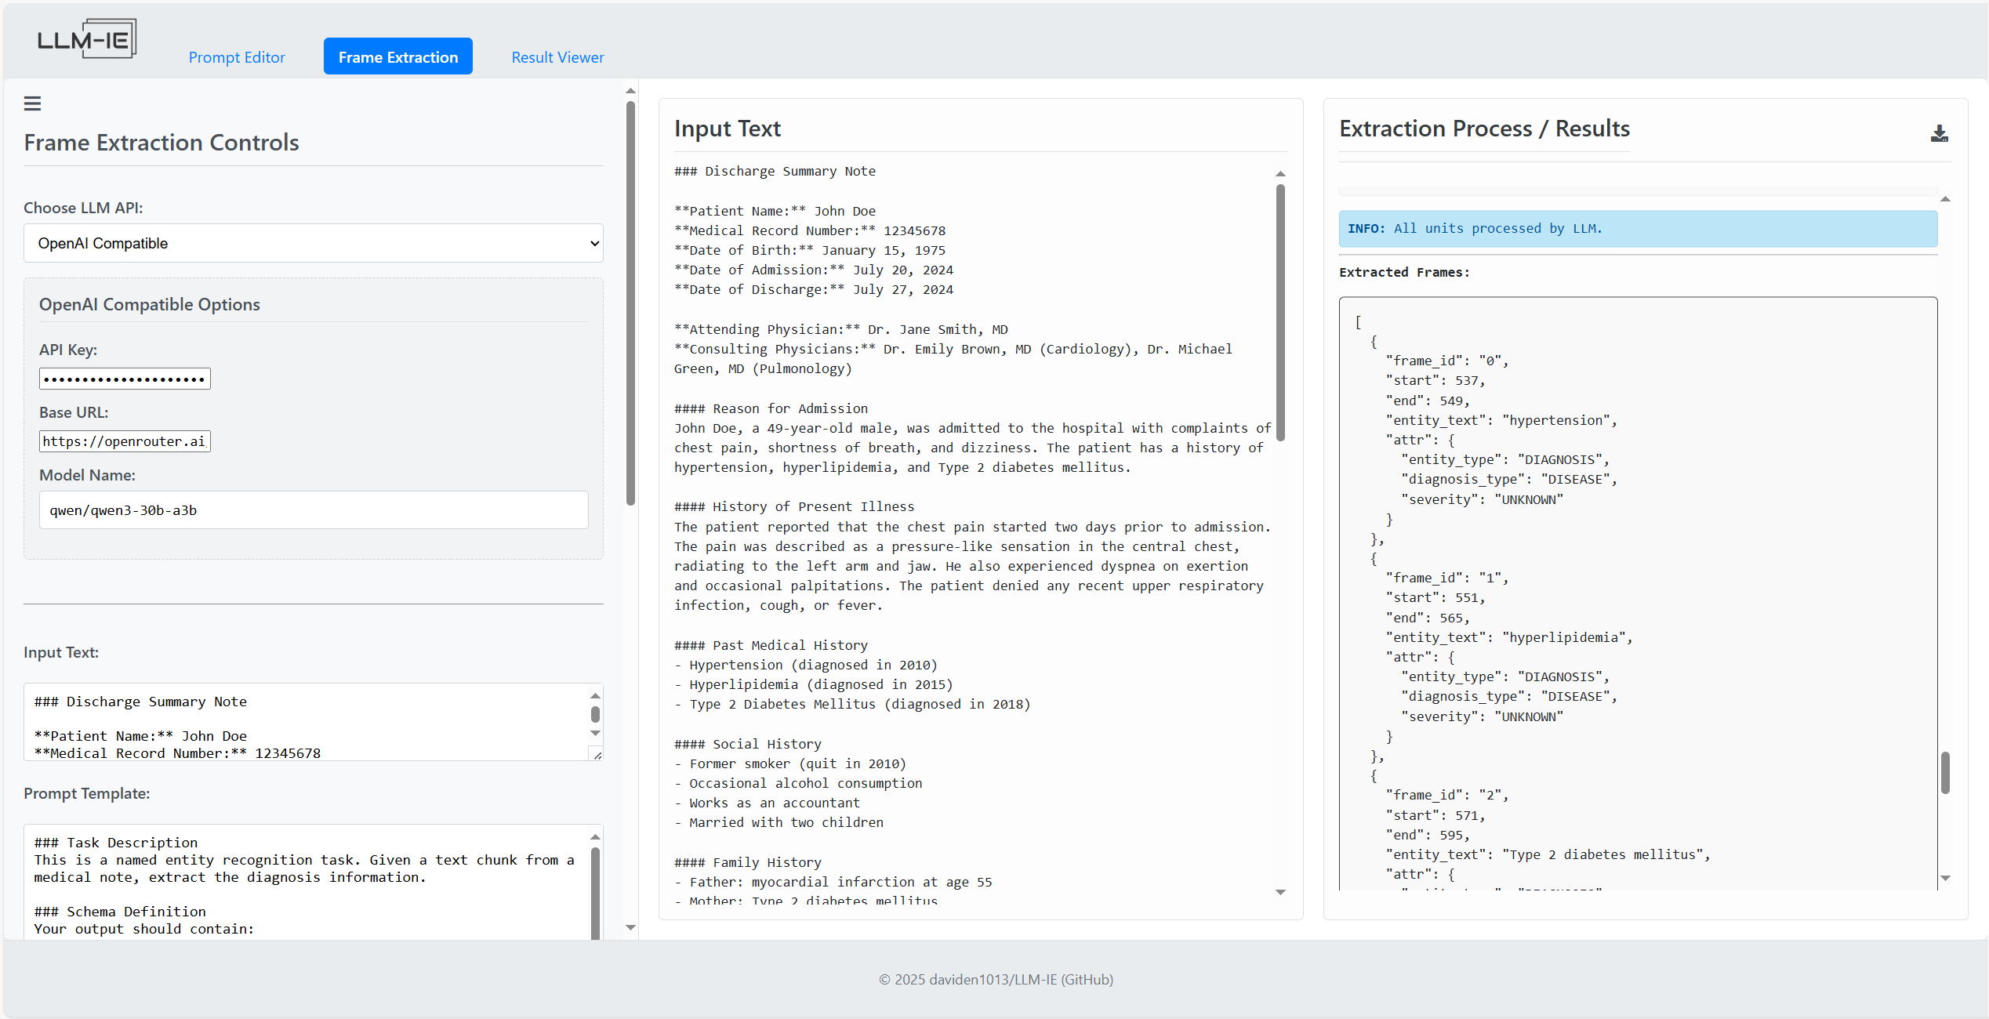The height and width of the screenshot is (1019, 1989).
Task: Click inside the Input Text textarea
Action: pos(306,721)
